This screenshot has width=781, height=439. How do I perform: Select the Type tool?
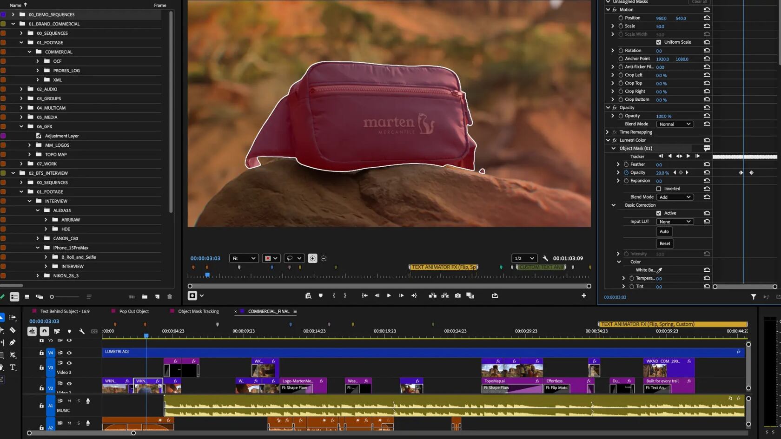[13, 367]
